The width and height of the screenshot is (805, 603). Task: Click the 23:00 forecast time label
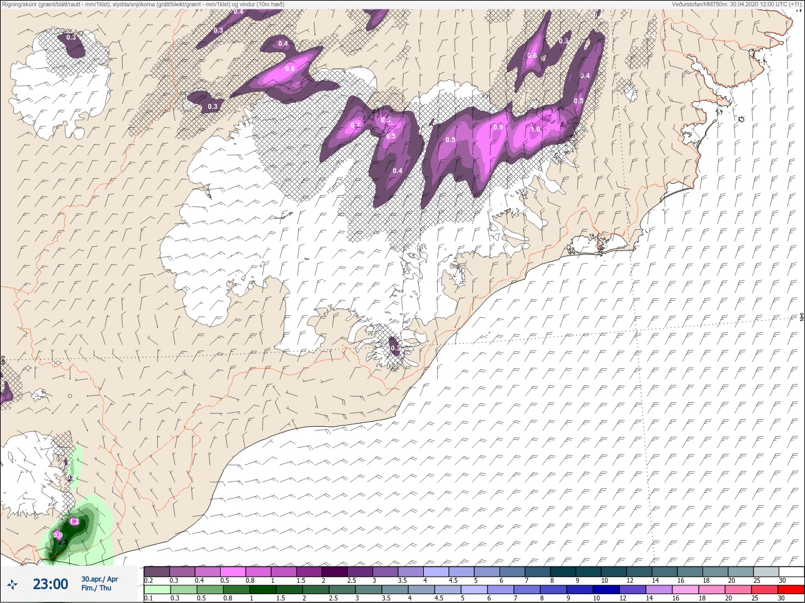tap(50, 584)
